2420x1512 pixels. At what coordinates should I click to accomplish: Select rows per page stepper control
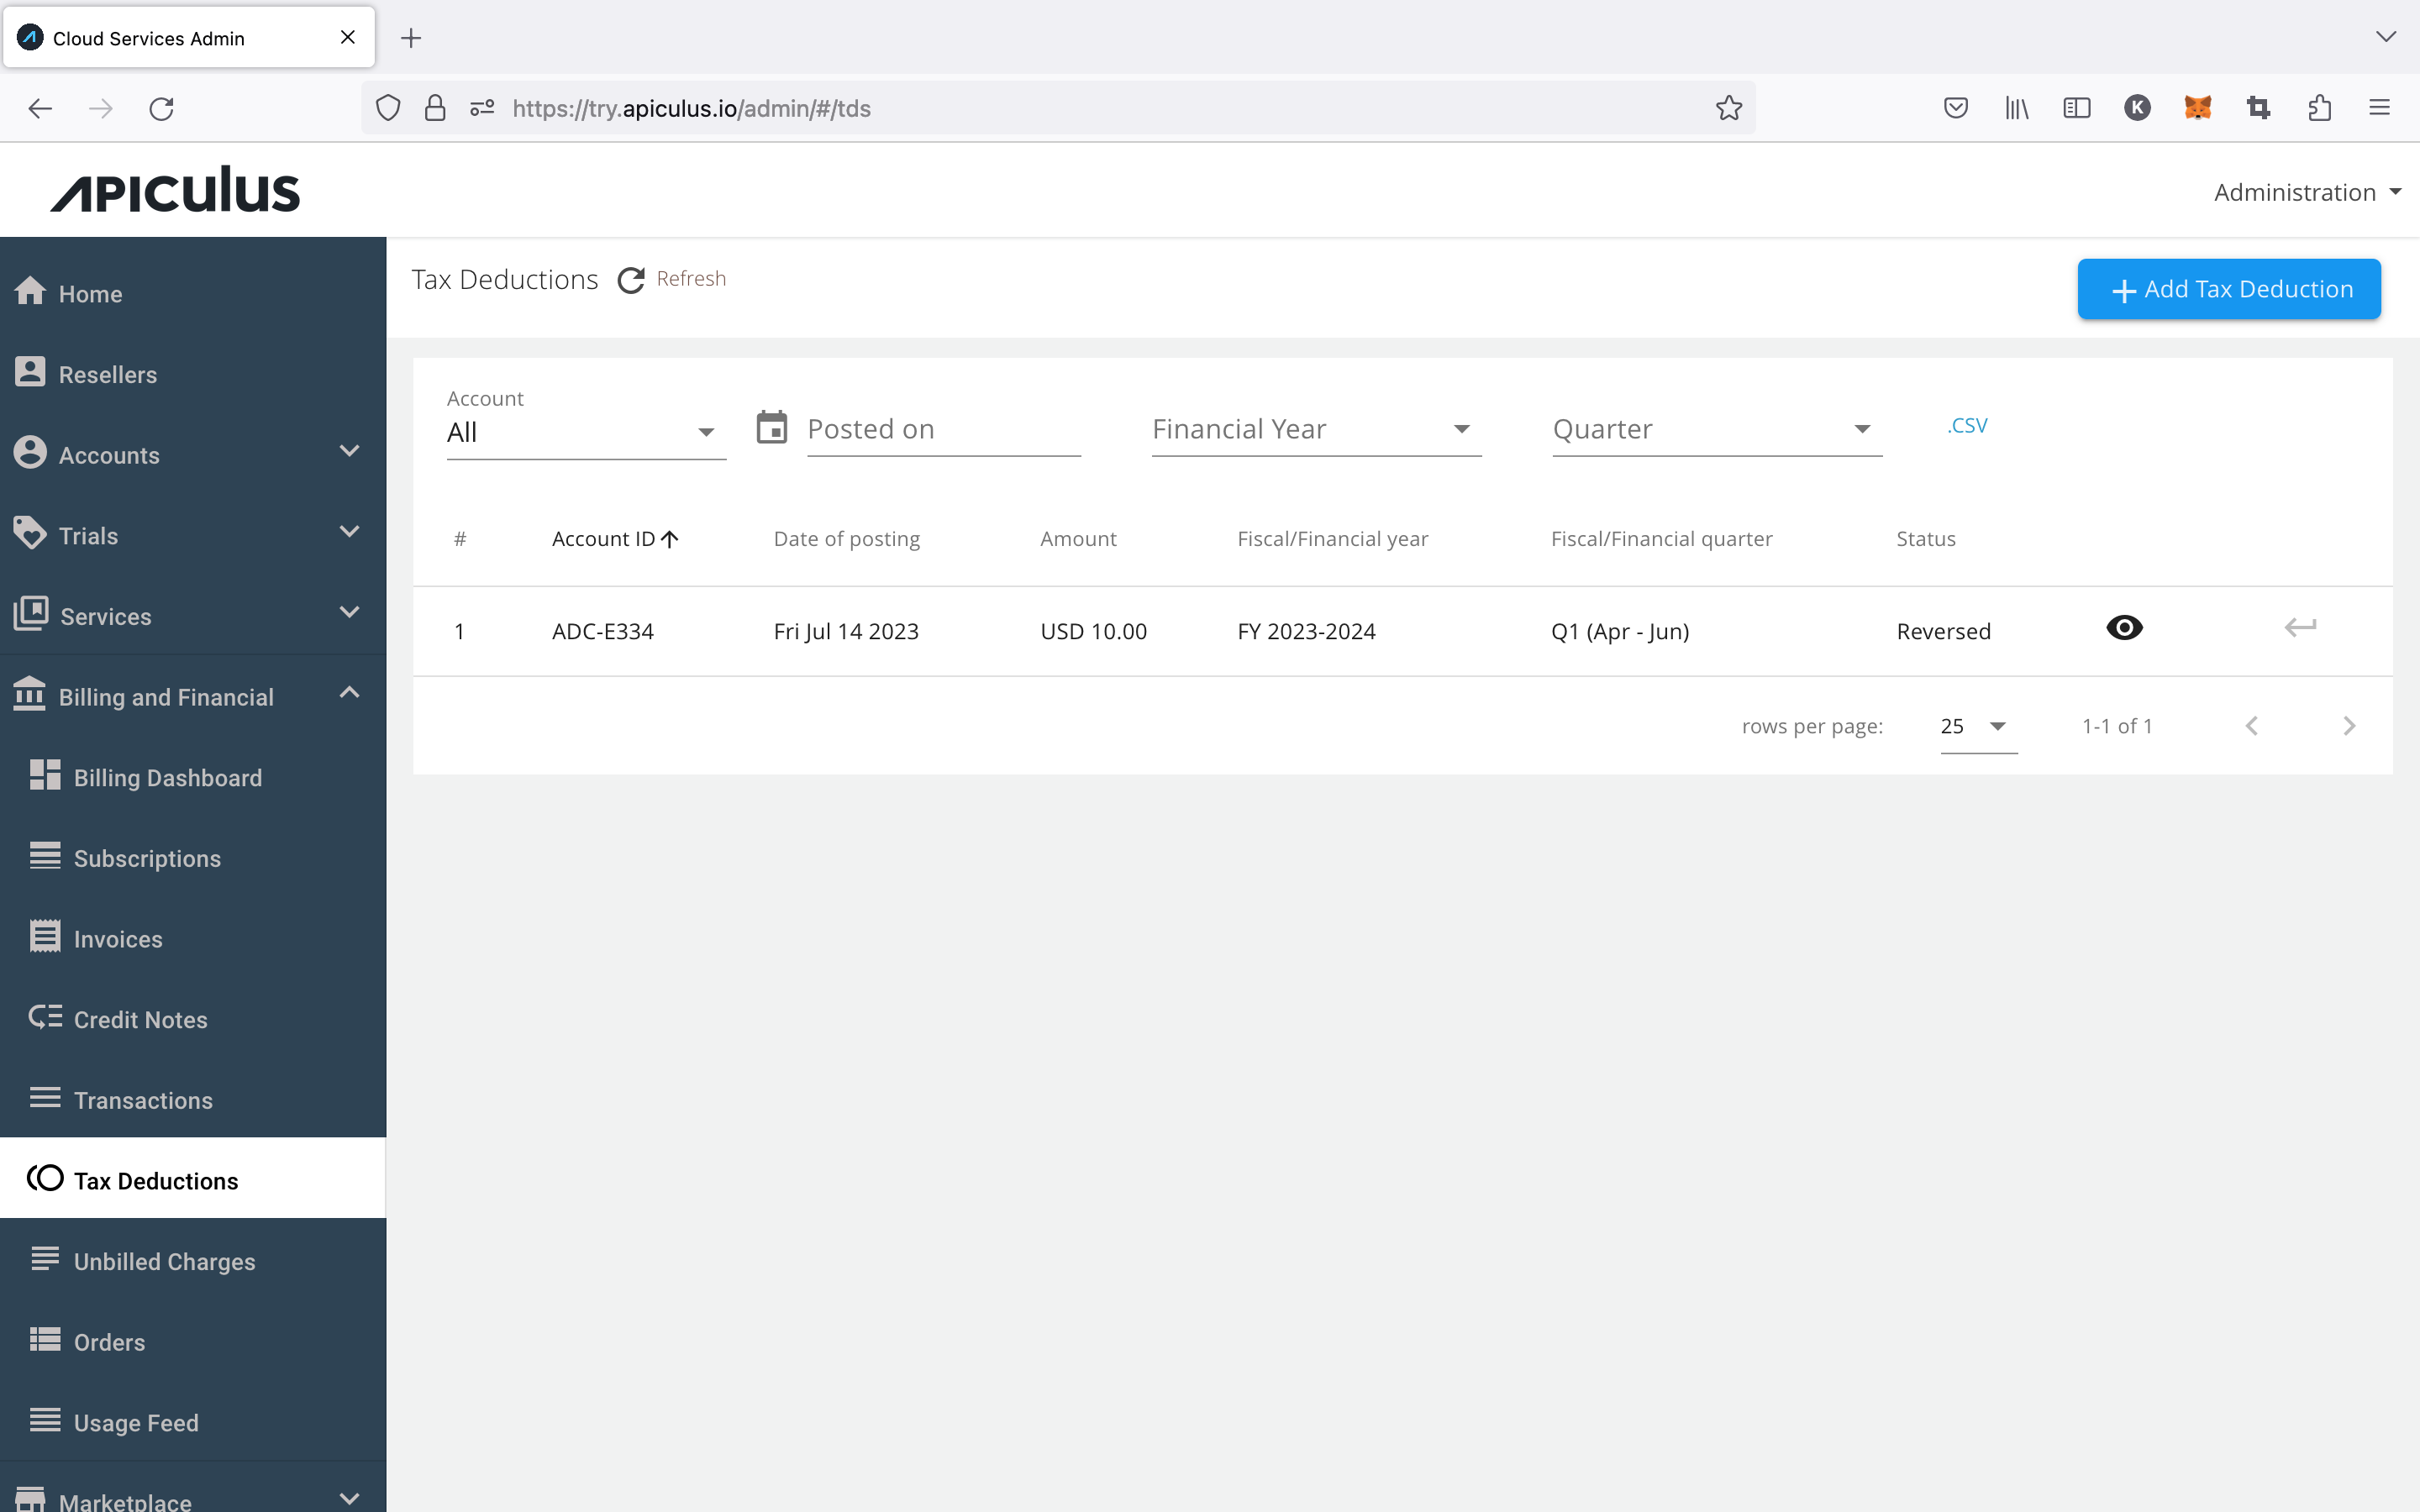click(x=1975, y=725)
